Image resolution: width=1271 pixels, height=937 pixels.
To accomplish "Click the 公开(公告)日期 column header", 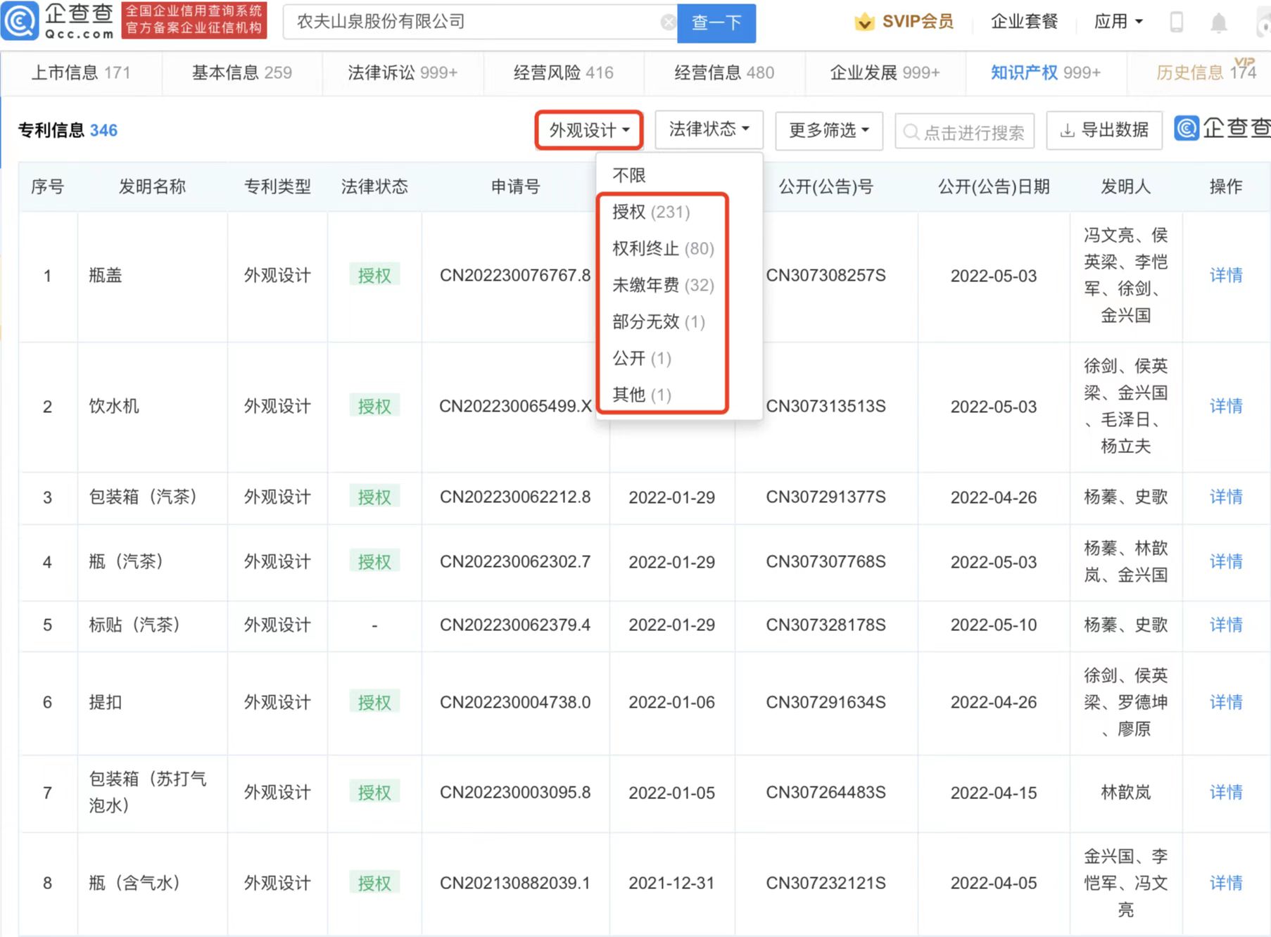I will 994,186.
